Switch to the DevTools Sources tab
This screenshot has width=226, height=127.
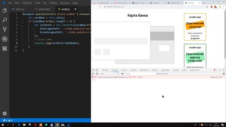point(124,70)
